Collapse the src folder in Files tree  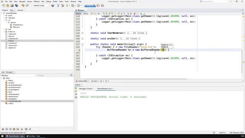[4, 20]
